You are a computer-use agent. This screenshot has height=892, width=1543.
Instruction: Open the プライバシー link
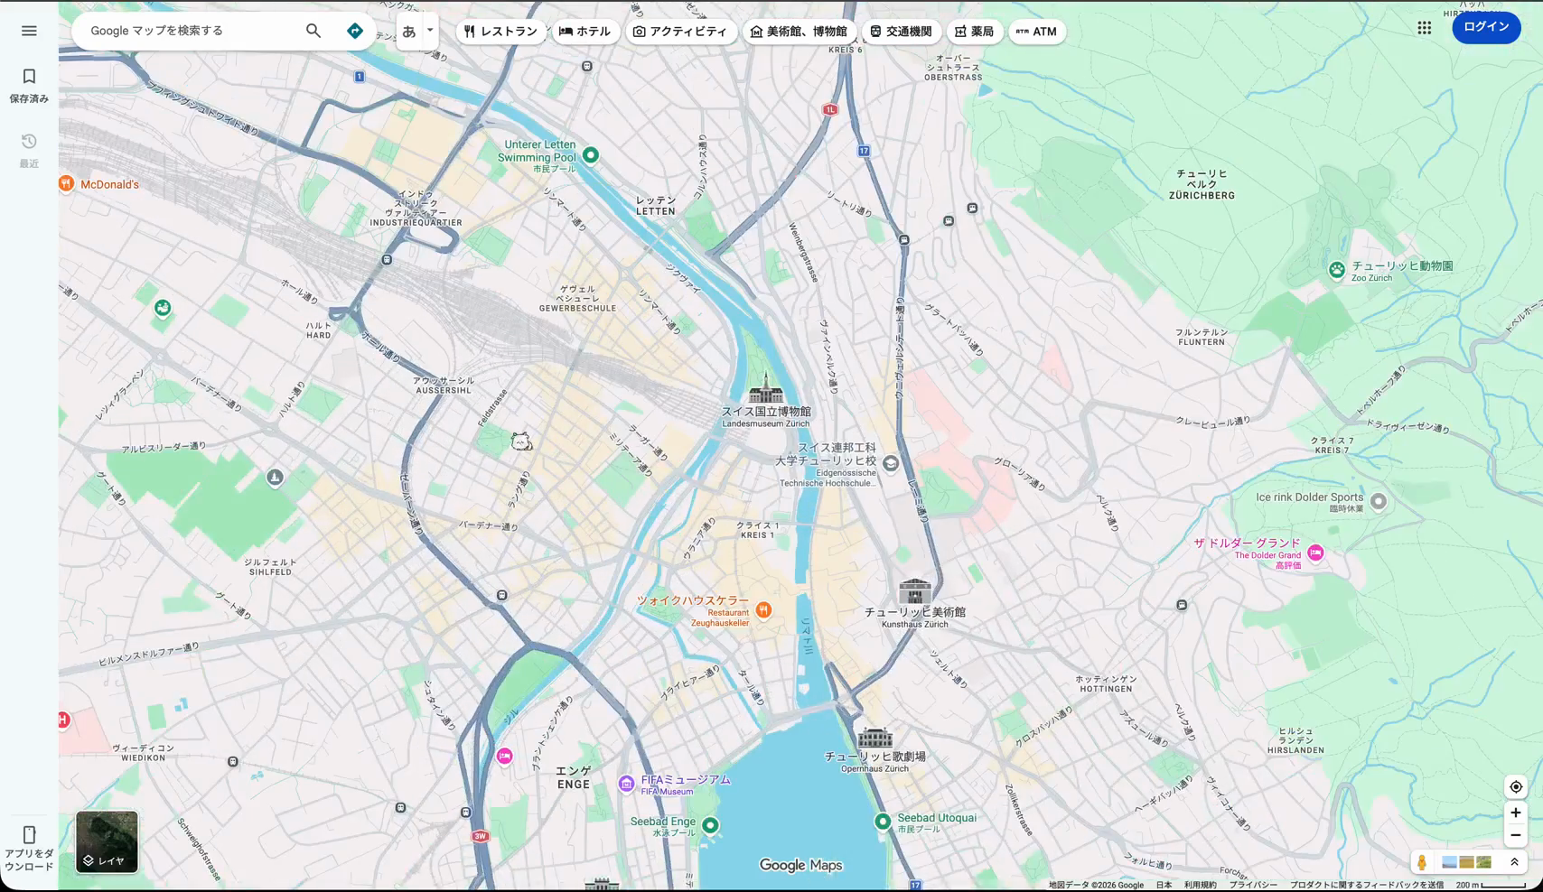click(x=1253, y=886)
